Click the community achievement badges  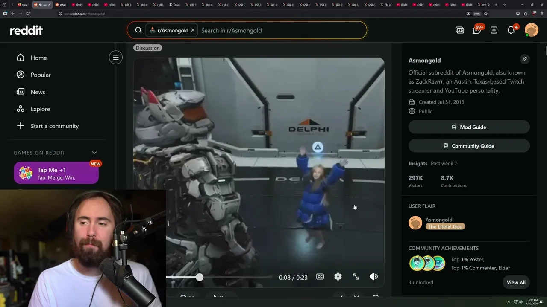pyautogui.click(x=427, y=264)
